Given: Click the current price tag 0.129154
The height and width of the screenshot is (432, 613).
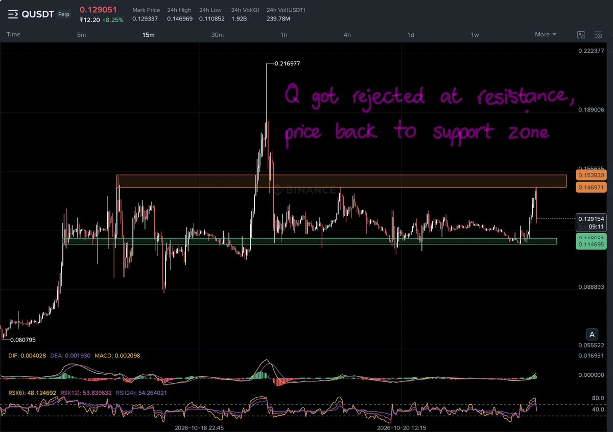Looking at the screenshot, I should pyautogui.click(x=591, y=218).
